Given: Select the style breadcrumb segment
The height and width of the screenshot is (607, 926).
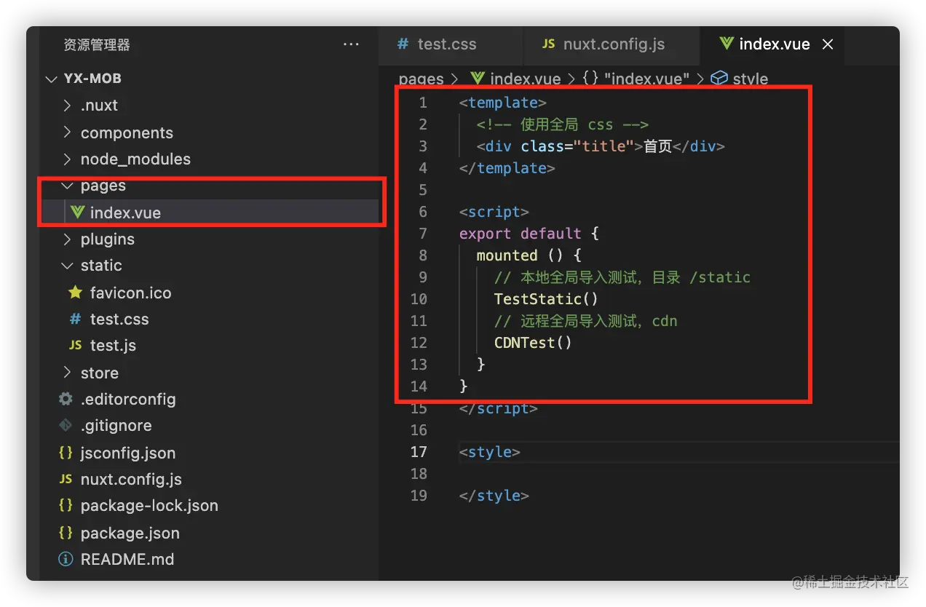Looking at the screenshot, I should point(750,79).
